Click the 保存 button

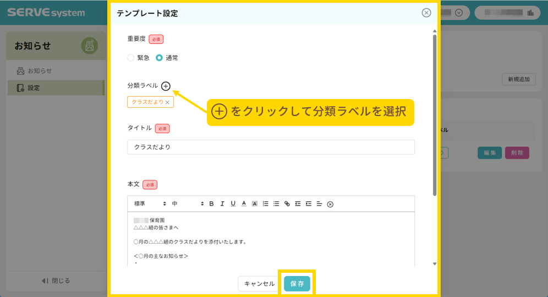coord(297,284)
